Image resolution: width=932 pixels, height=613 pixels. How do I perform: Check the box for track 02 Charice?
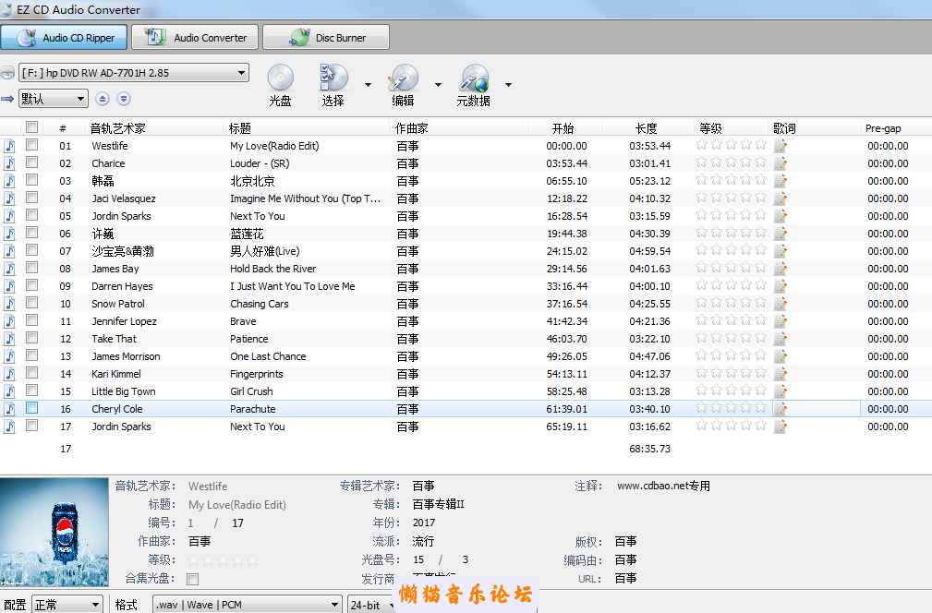coord(32,162)
